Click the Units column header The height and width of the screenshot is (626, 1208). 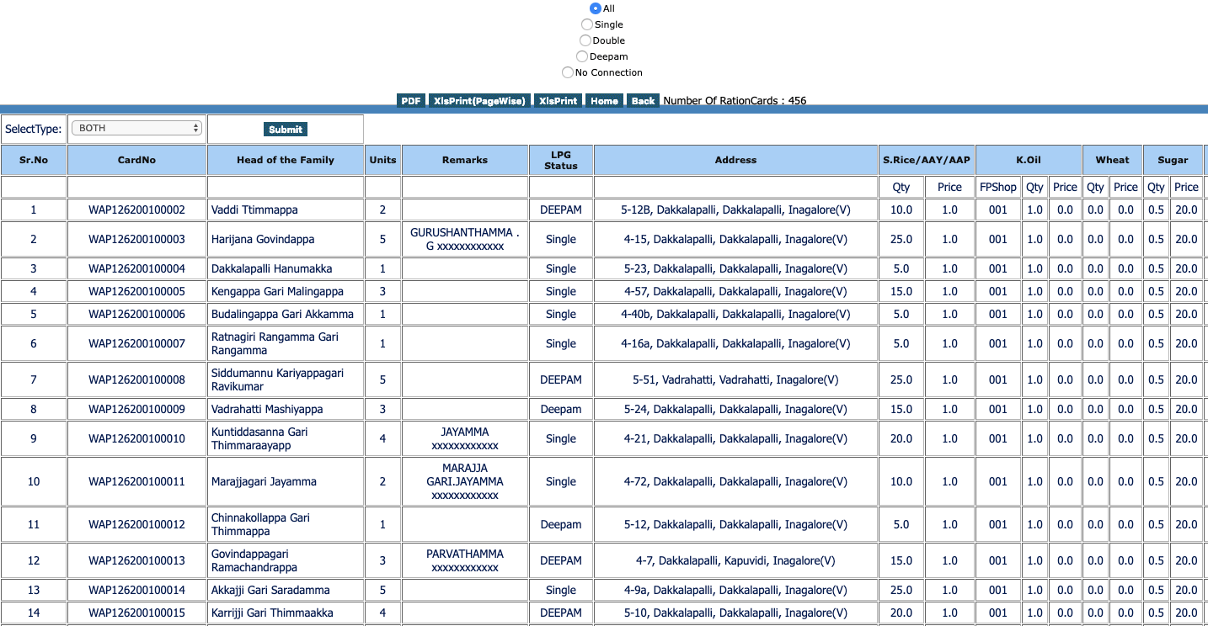coord(382,160)
